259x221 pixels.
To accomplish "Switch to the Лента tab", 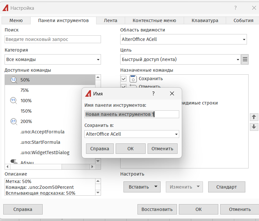I will [x=110, y=20].
